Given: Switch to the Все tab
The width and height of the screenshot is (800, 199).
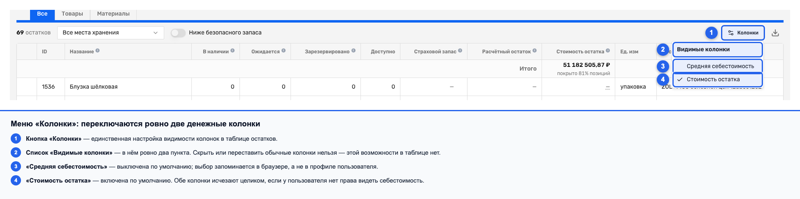Looking at the screenshot, I should [42, 14].
